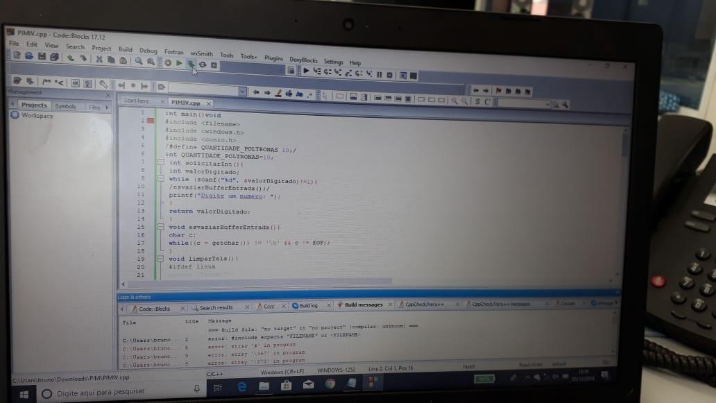This screenshot has height=403, width=716.
Task: Abort the build with the red X icon
Action: click(x=214, y=65)
